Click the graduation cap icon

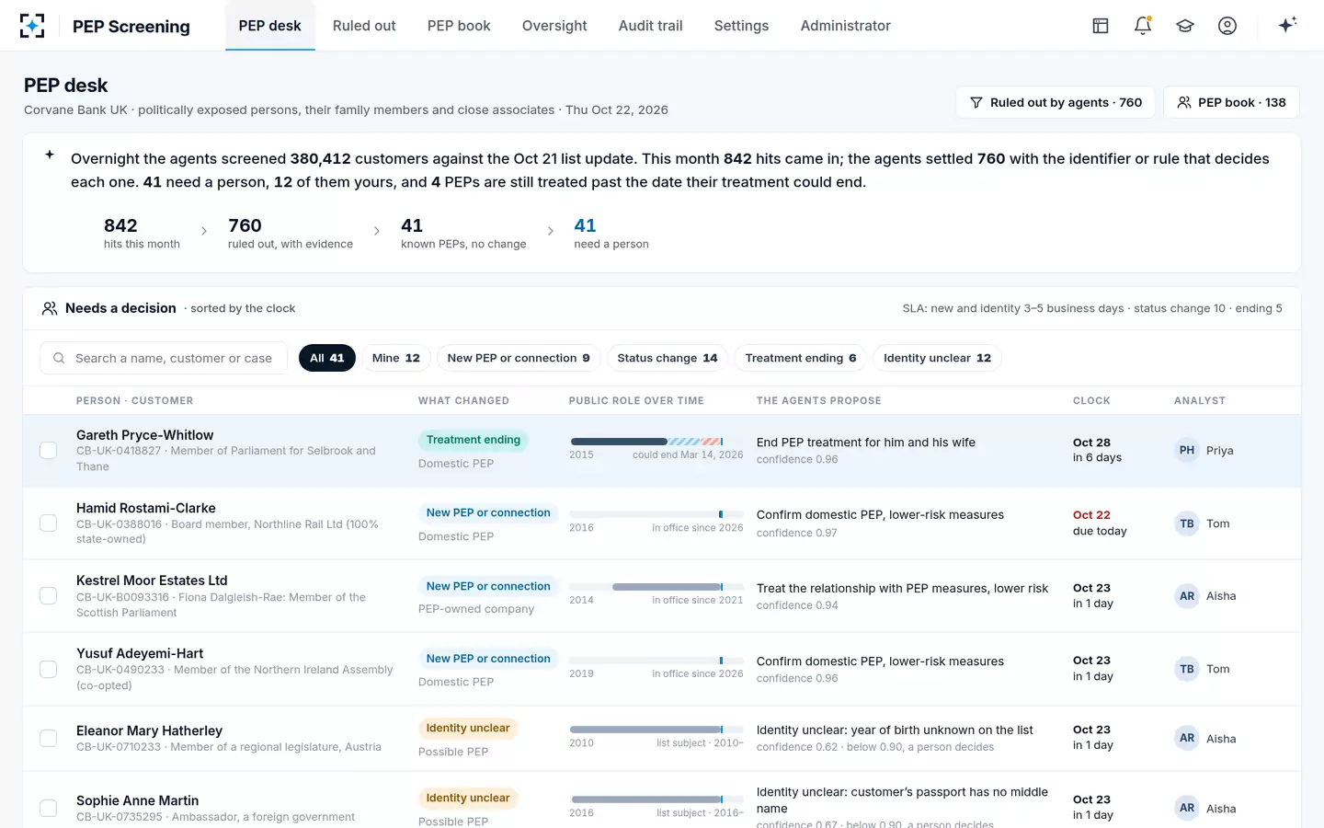tap(1185, 26)
